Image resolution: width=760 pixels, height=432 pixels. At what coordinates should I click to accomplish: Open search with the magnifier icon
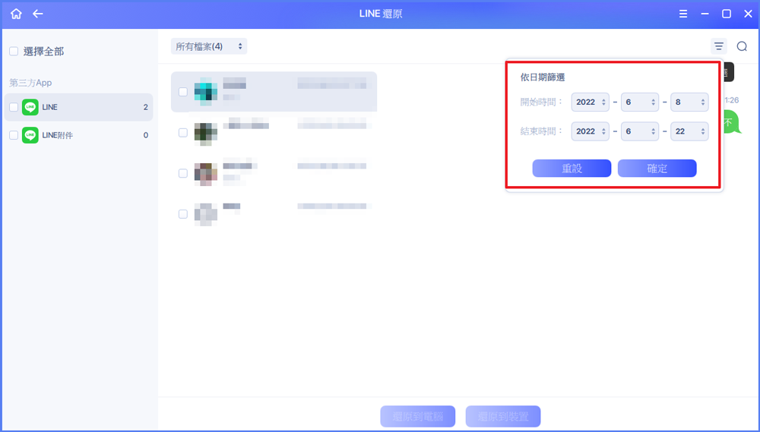[742, 46]
